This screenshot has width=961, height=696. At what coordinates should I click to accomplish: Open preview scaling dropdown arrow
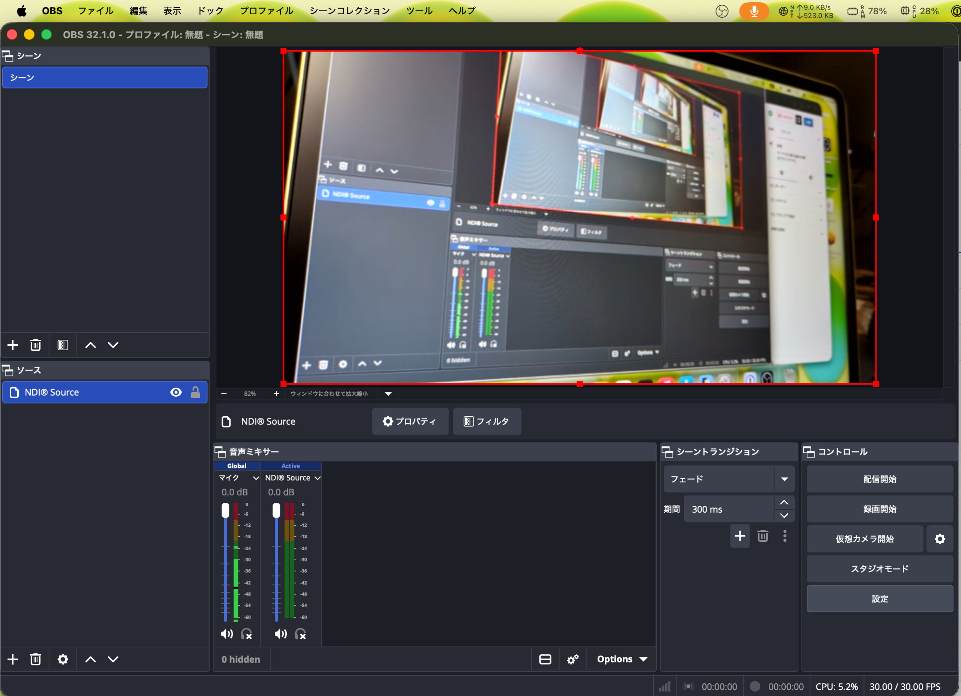coord(388,394)
